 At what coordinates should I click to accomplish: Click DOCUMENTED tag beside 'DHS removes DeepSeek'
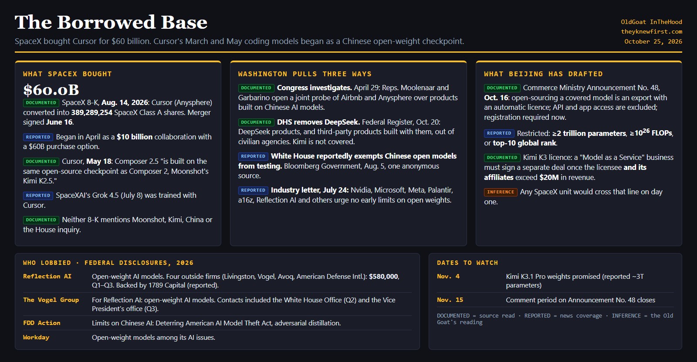[x=256, y=122]
